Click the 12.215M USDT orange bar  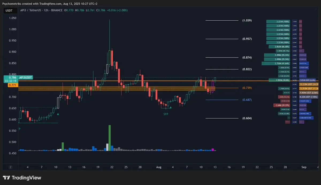[309, 84]
